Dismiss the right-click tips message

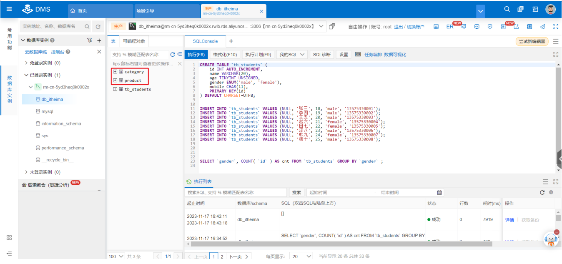click(x=180, y=64)
